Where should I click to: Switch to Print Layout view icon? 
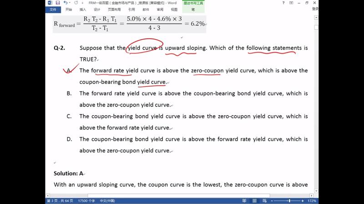click(254, 201)
